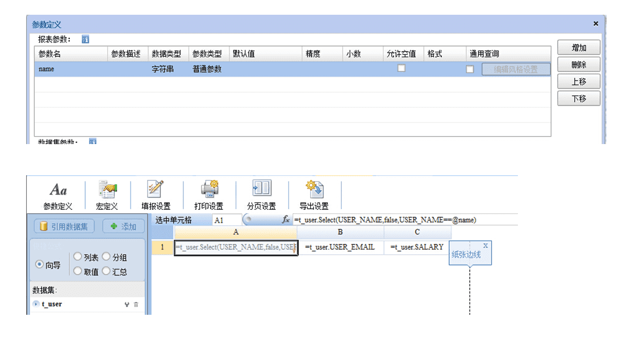Select cell A1 with t_user.Select formula

coord(236,247)
